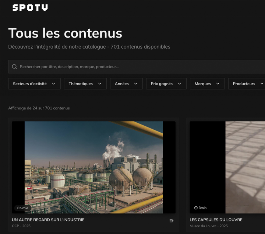Open the Années filter dropdown

pyautogui.click(x=126, y=84)
